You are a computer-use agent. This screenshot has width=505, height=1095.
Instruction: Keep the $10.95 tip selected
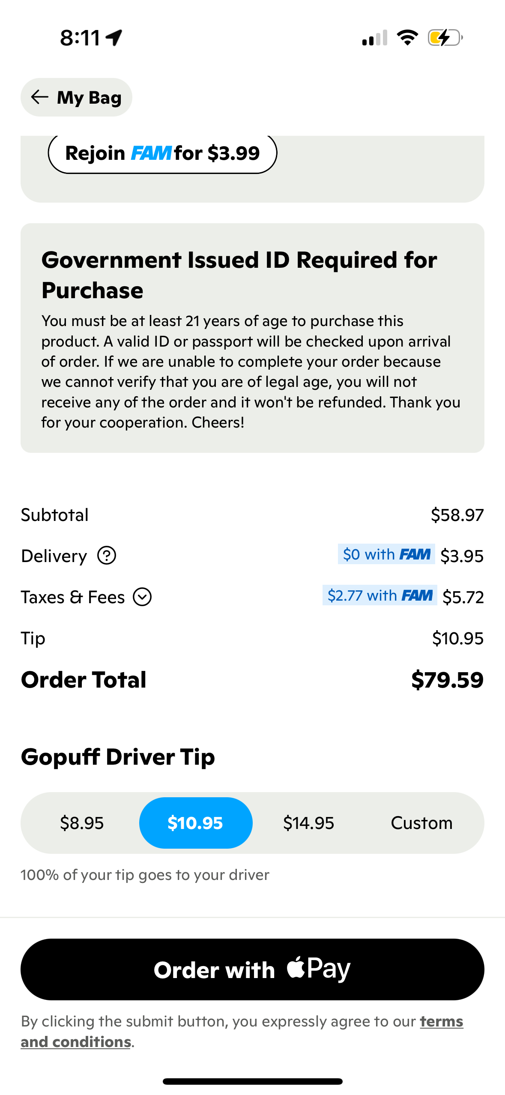click(196, 823)
